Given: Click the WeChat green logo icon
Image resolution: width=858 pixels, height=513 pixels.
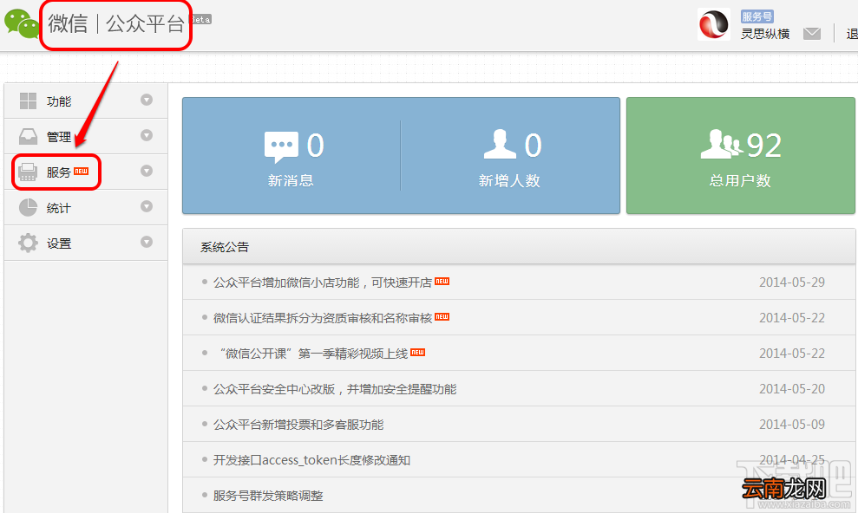Looking at the screenshot, I should [22, 23].
